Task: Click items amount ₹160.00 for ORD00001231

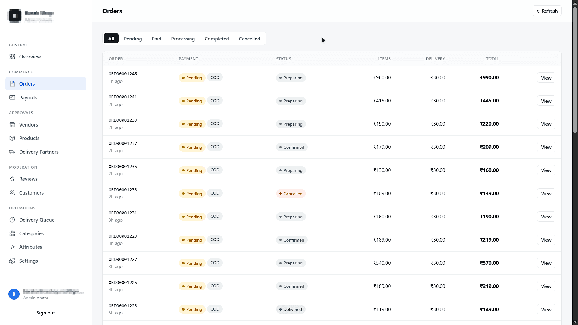Action: (382, 217)
